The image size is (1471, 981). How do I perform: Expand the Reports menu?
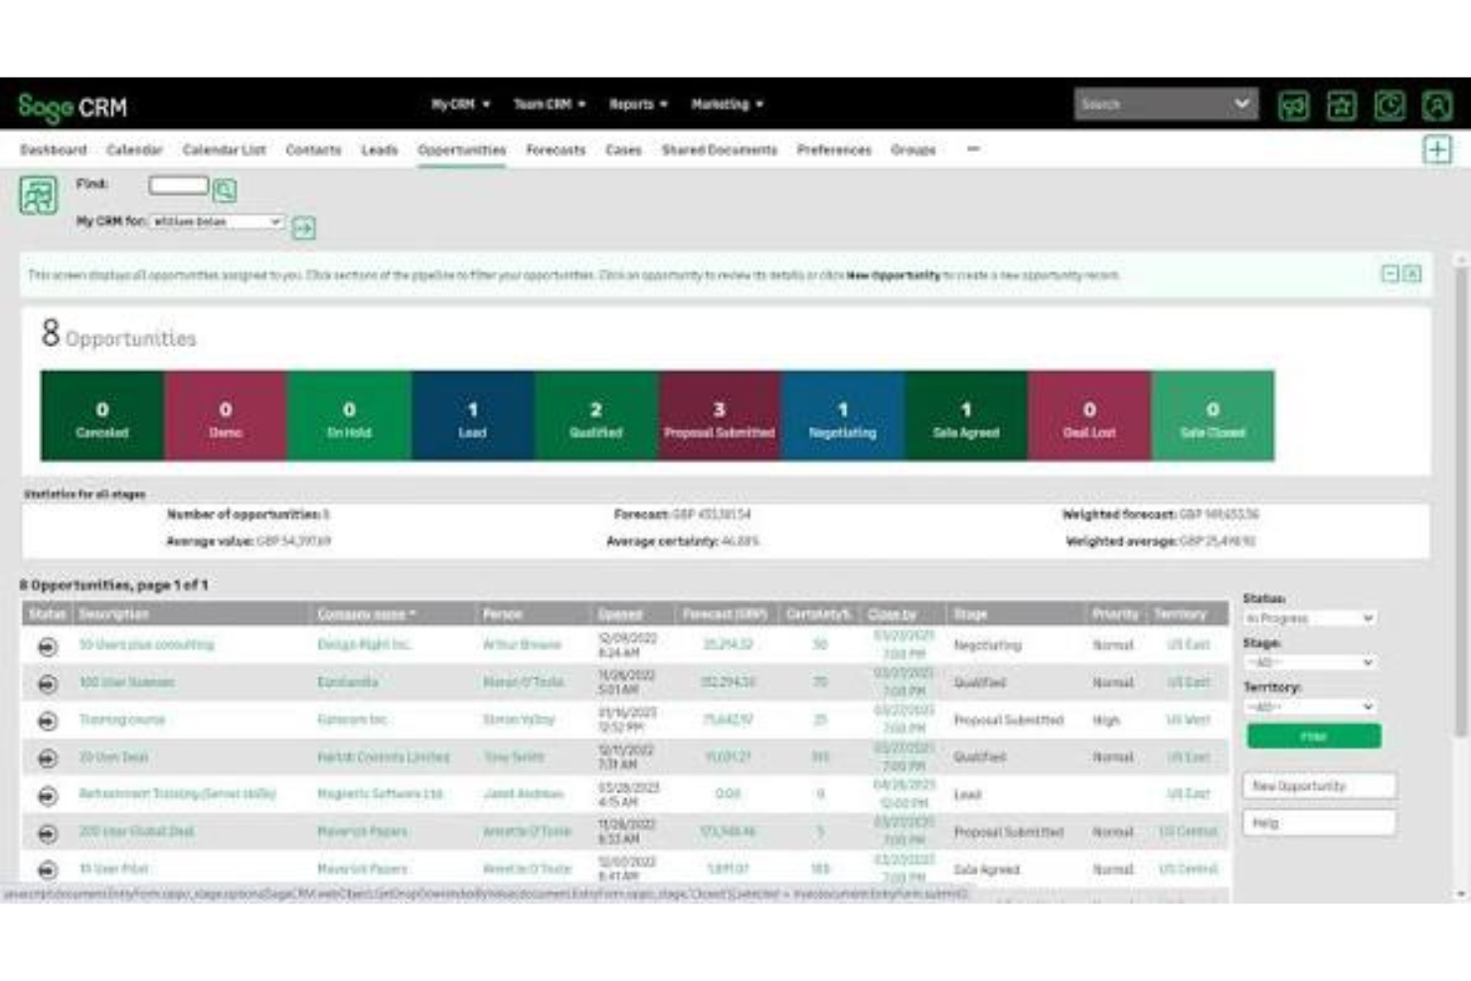click(x=638, y=104)
